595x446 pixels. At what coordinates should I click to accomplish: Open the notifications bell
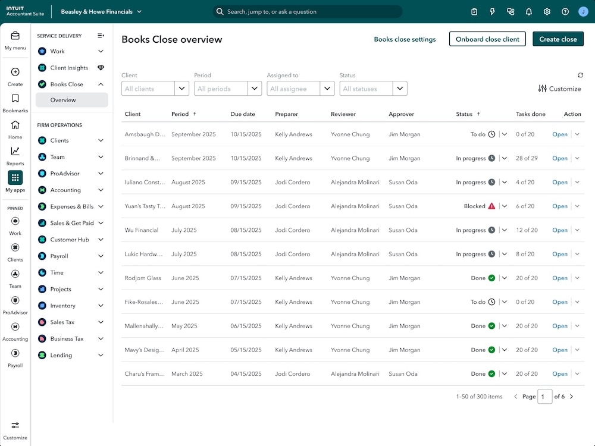[x=528, y=11]
